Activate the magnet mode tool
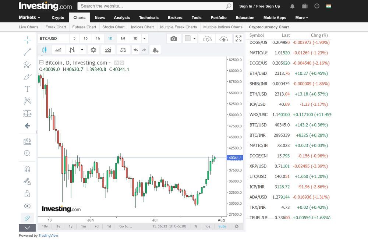This screenshot has width=368, height=240. [x=27, y=169]
